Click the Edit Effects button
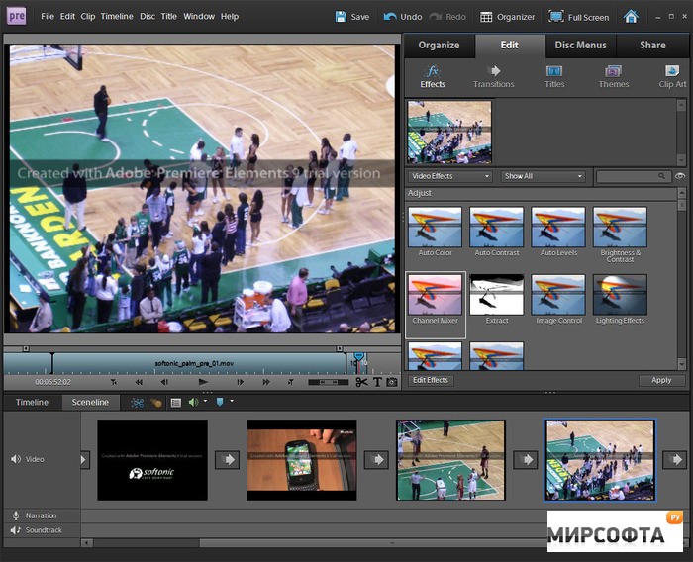This screenshot has width=693, height=562. click(x=430, y=380)
